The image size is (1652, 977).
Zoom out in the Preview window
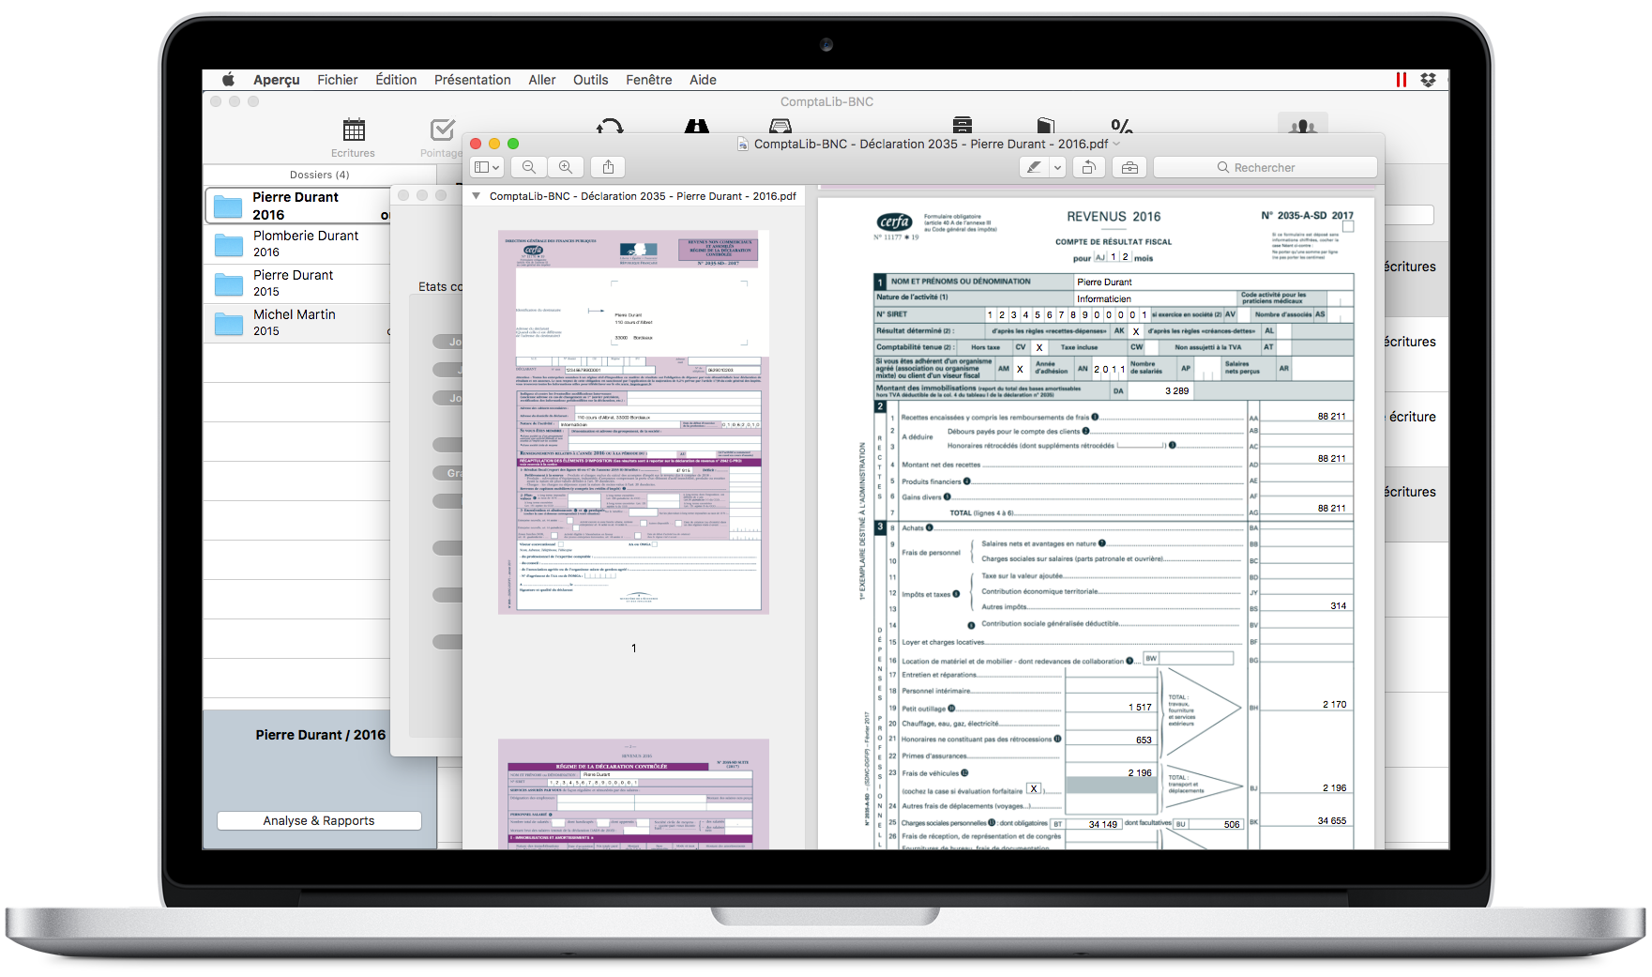(x=529, y=167)
